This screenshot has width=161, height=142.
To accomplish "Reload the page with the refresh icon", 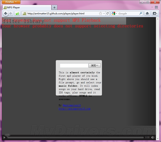I will pos(107,13).
